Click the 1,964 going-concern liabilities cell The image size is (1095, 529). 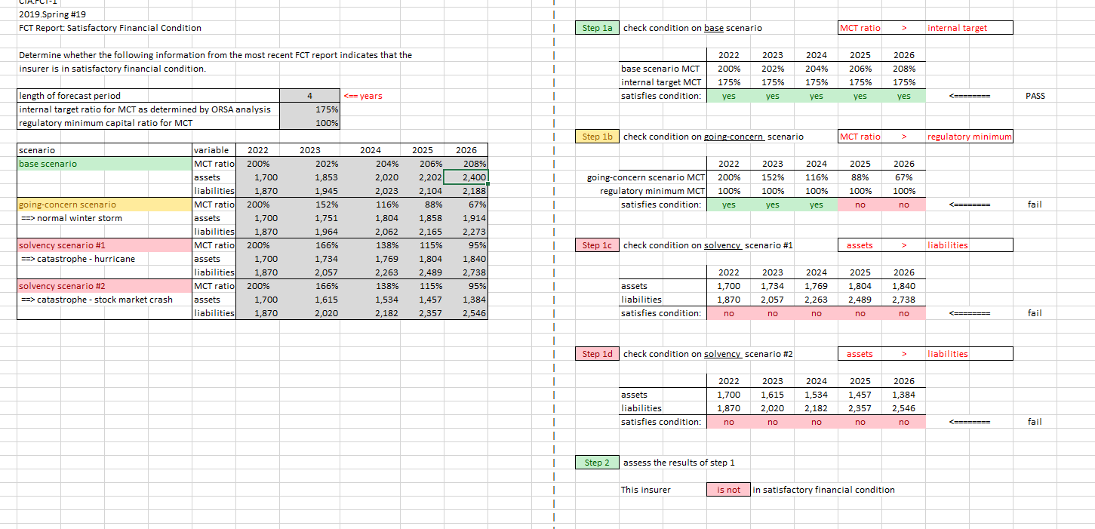[x=309, y=232]
